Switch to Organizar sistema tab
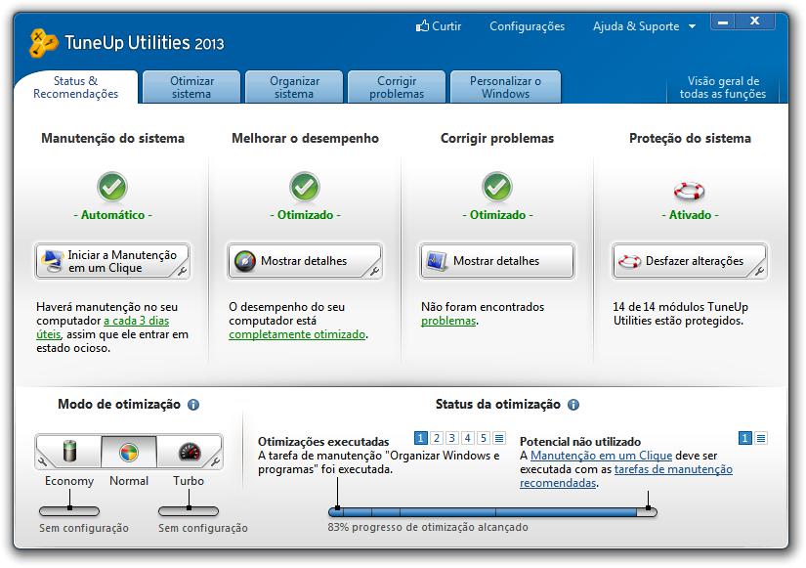 tap(294, 87)
